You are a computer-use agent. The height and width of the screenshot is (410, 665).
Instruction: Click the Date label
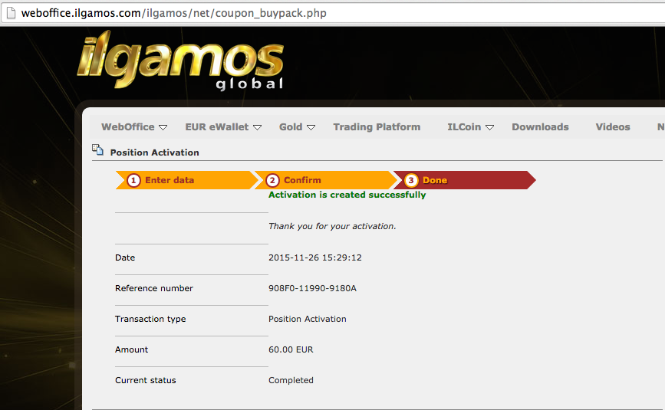[x=125, y=257]
